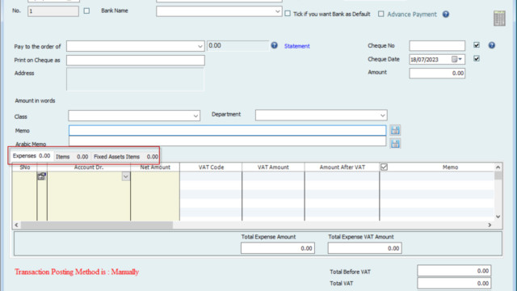
Task: Click help icon beside payee balance field
Action: 275,45
